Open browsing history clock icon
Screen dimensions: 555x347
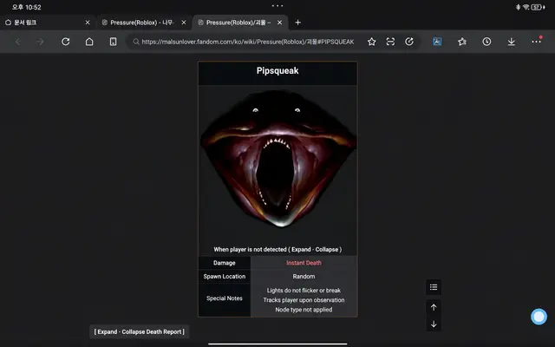click(486, 42)
